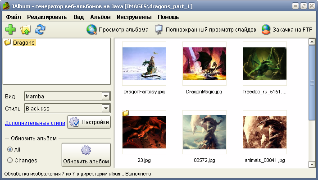Click the JAlbum frog icon in title bar
Screen dimensions: 318x180
click(x=6, y=6)
